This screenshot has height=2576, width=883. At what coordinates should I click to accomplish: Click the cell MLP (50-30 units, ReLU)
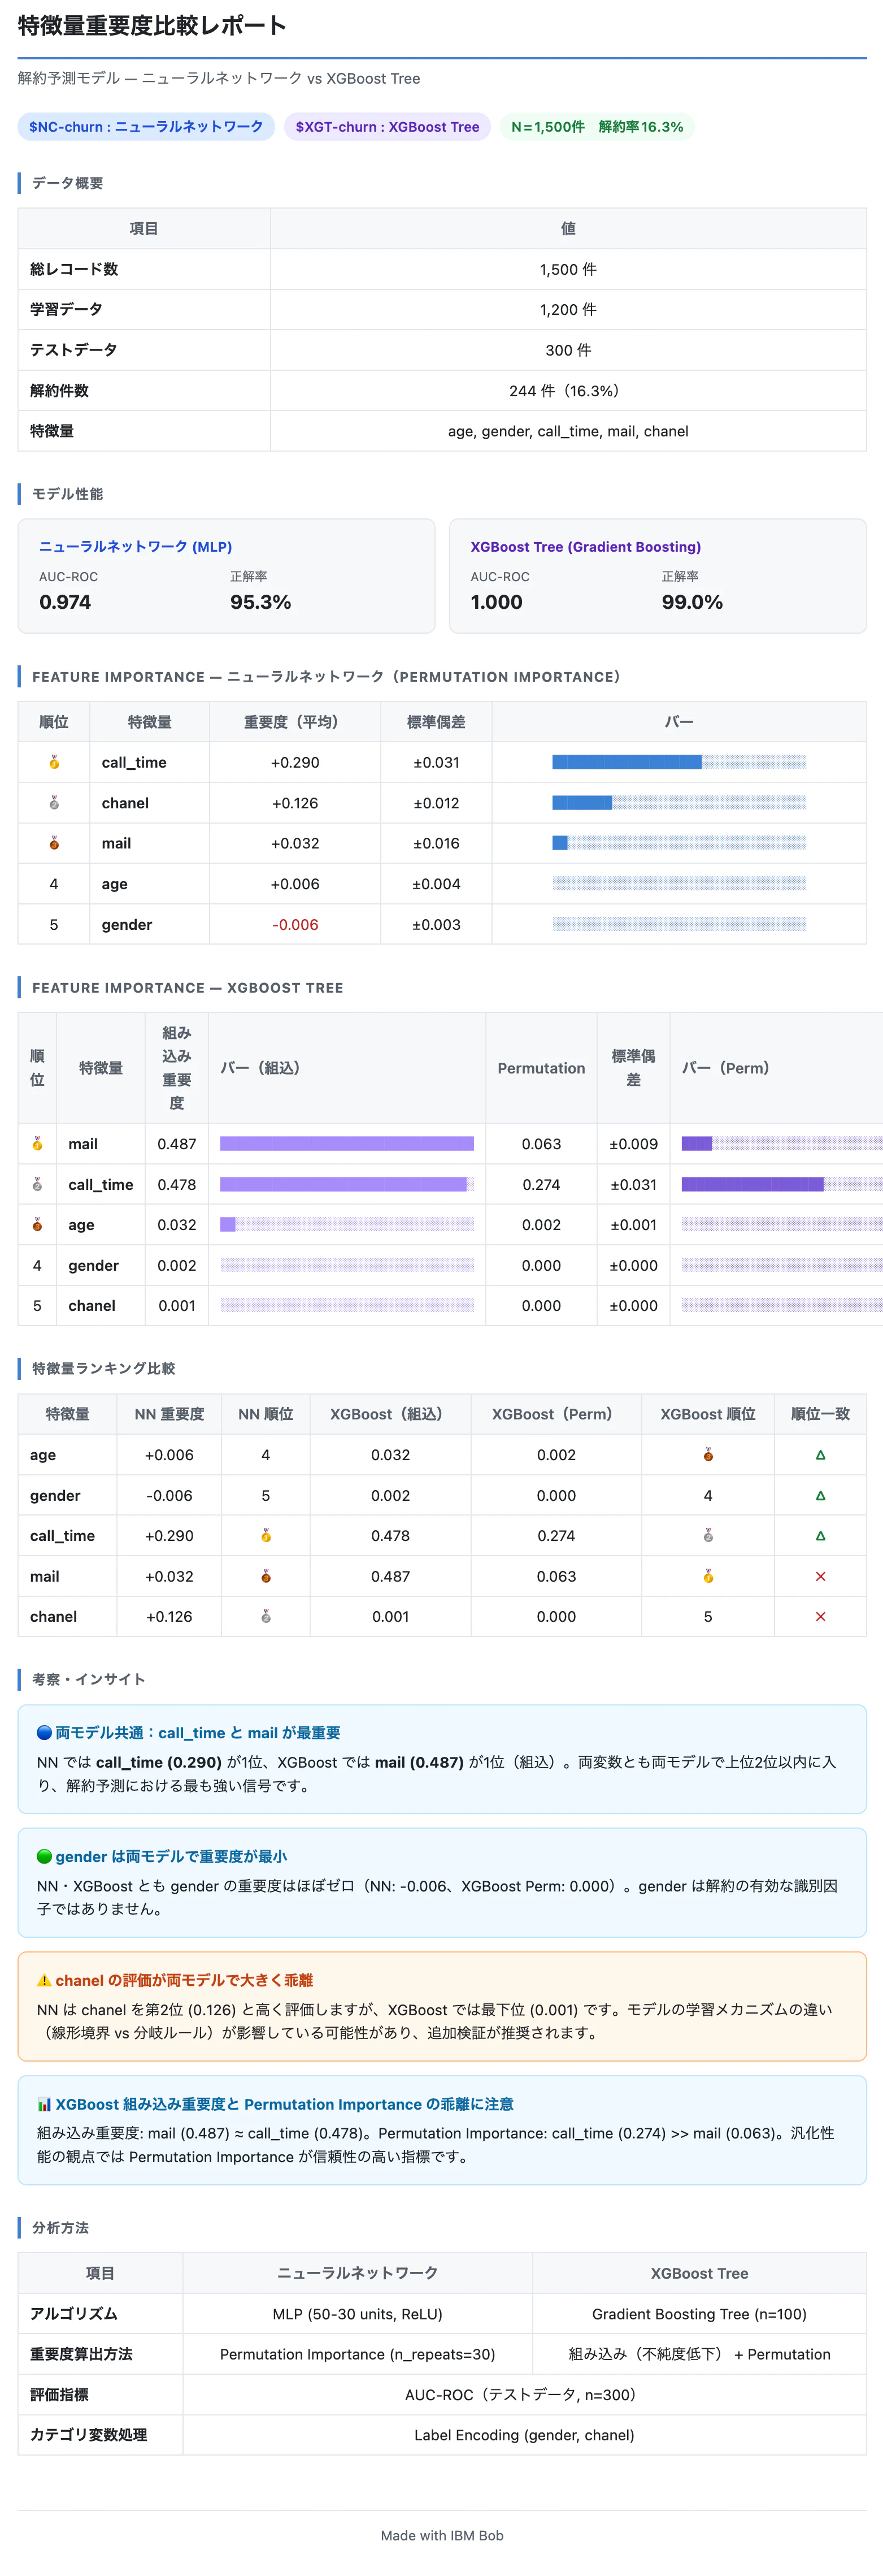click(x=358, y=2314)
